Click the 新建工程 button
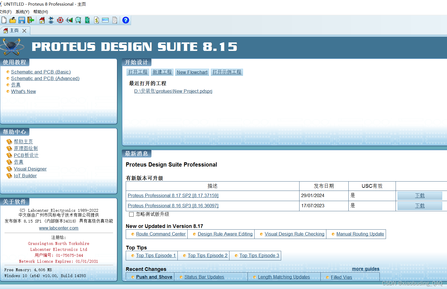The width and height of the screenshot is (447, 289). pyautogui.click(x=162, y=72)
